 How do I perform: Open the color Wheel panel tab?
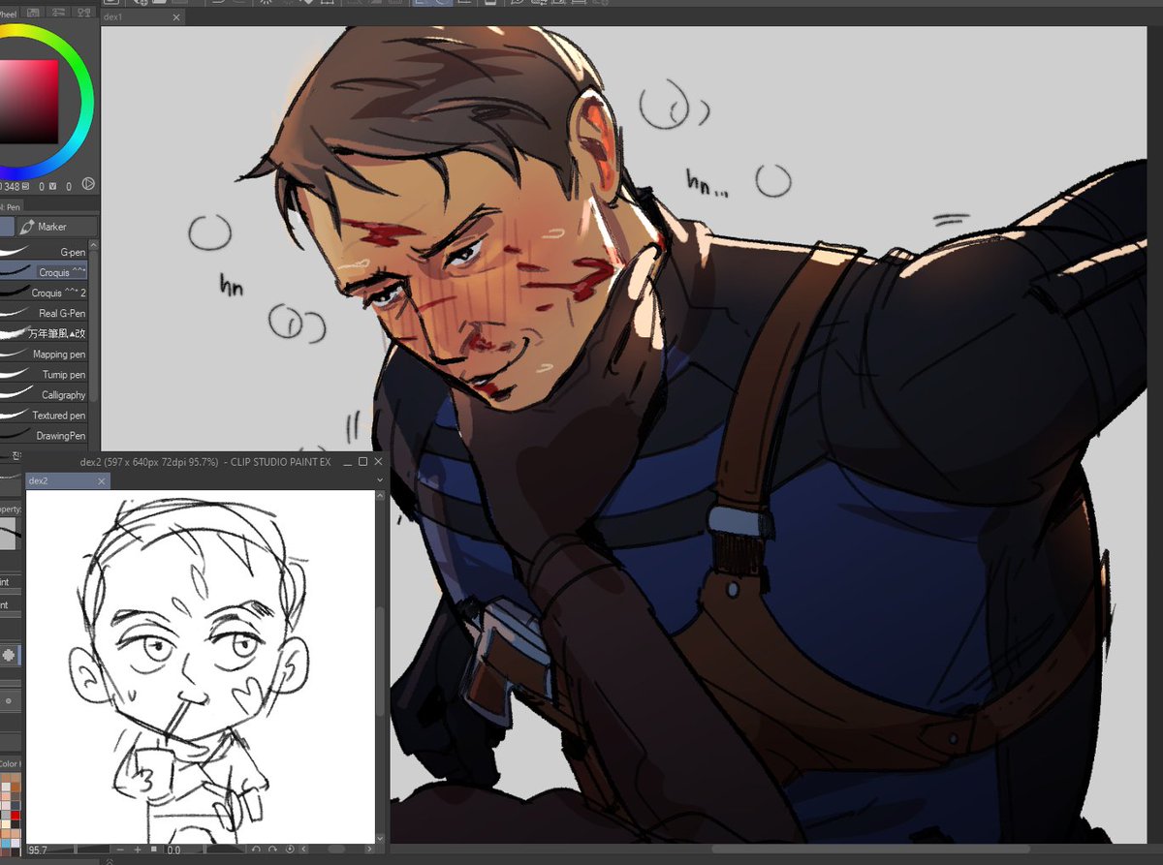point(9,14)
